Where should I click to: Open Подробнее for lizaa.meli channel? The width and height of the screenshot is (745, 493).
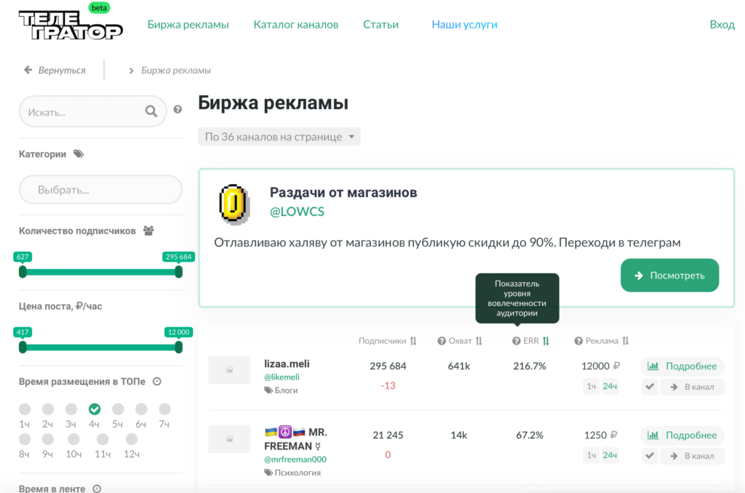682,366
